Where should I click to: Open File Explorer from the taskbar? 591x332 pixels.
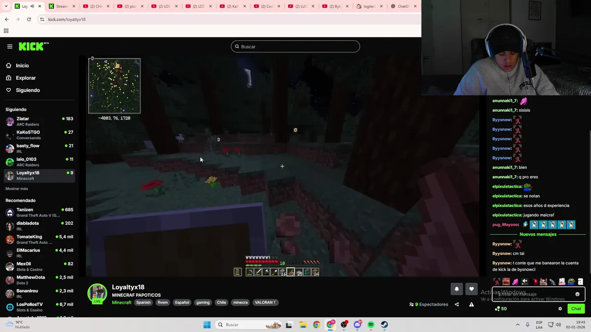(303, 325)
